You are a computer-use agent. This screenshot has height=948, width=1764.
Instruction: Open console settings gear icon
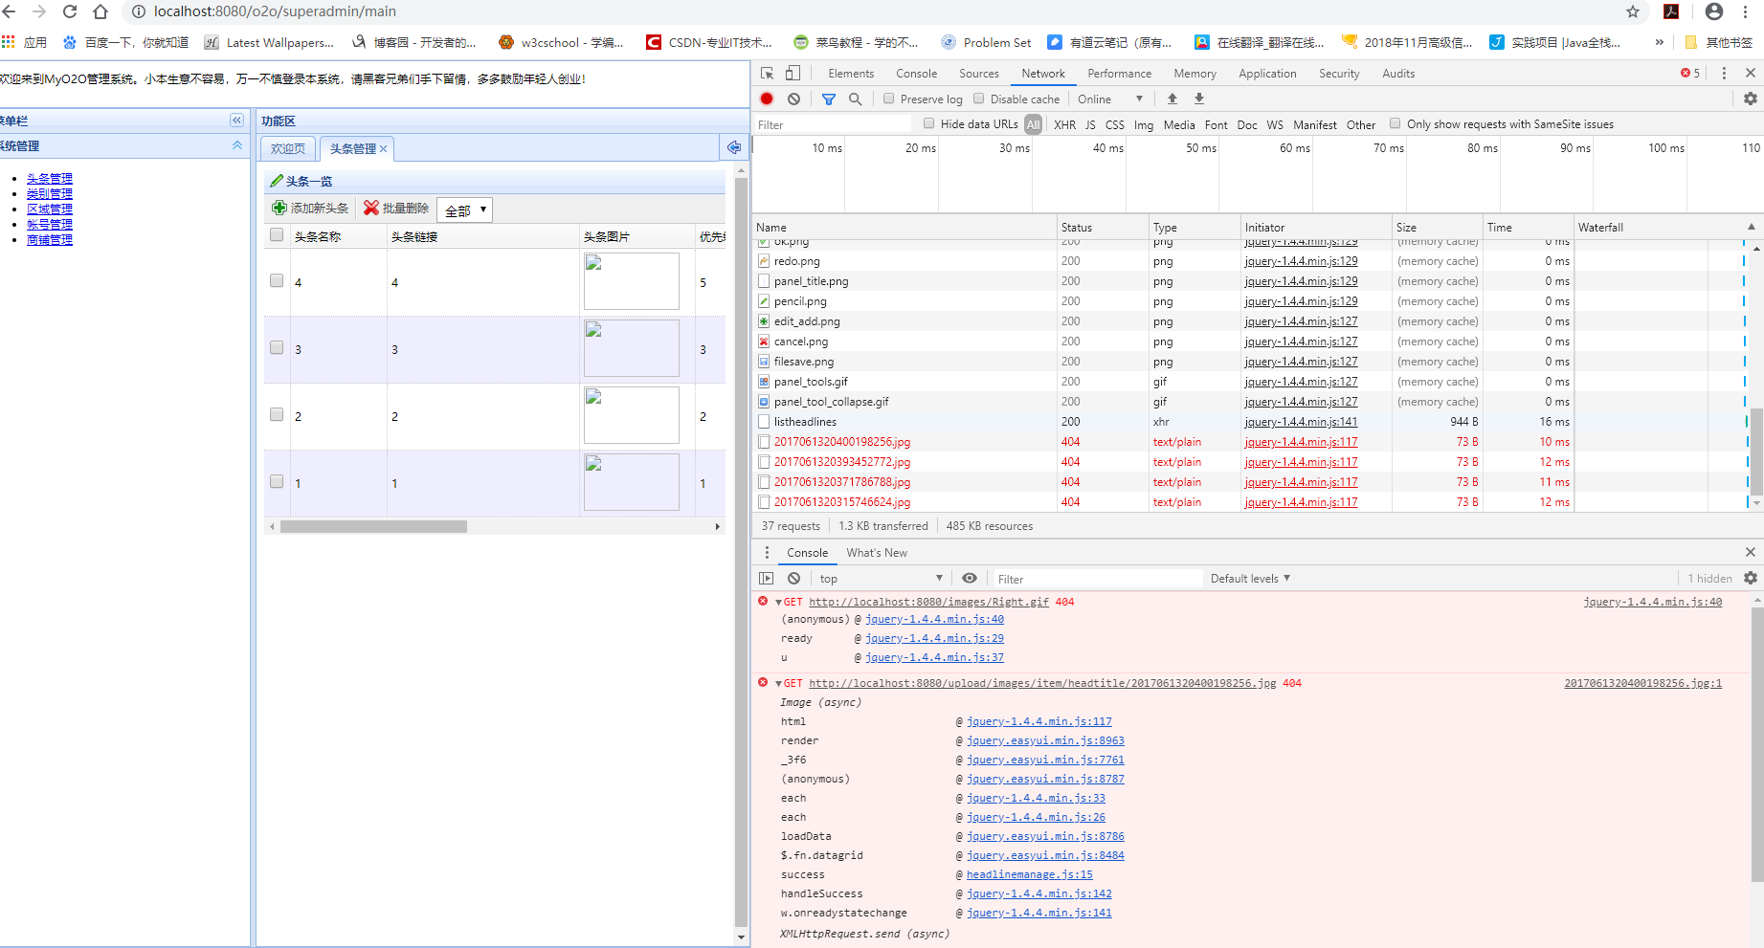1751,578
